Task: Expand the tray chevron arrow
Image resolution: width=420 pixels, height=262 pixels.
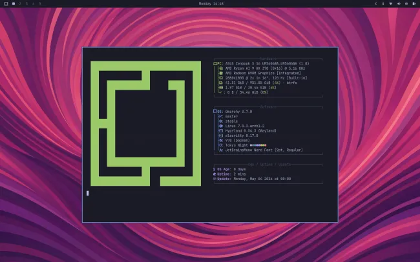Action: (375, 4)
